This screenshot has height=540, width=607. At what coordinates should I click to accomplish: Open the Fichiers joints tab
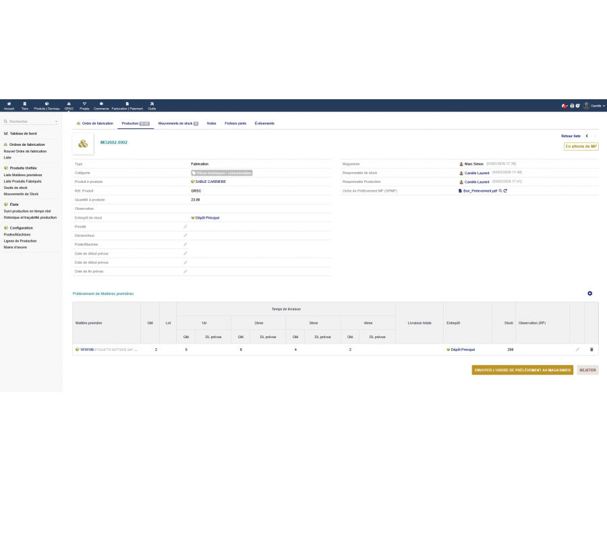(235, 124)
